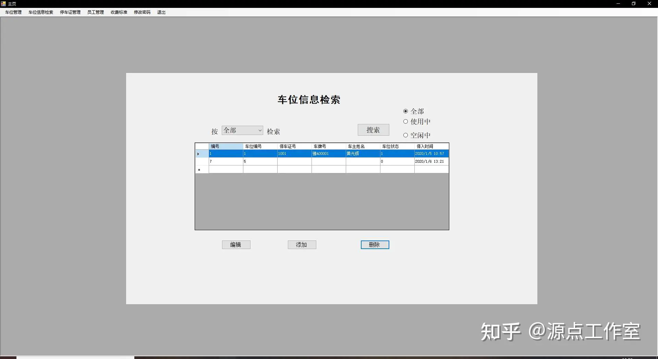Click the 退出 menu item
The height and width of the screenshot is (359, 658).
coord(161,12)
